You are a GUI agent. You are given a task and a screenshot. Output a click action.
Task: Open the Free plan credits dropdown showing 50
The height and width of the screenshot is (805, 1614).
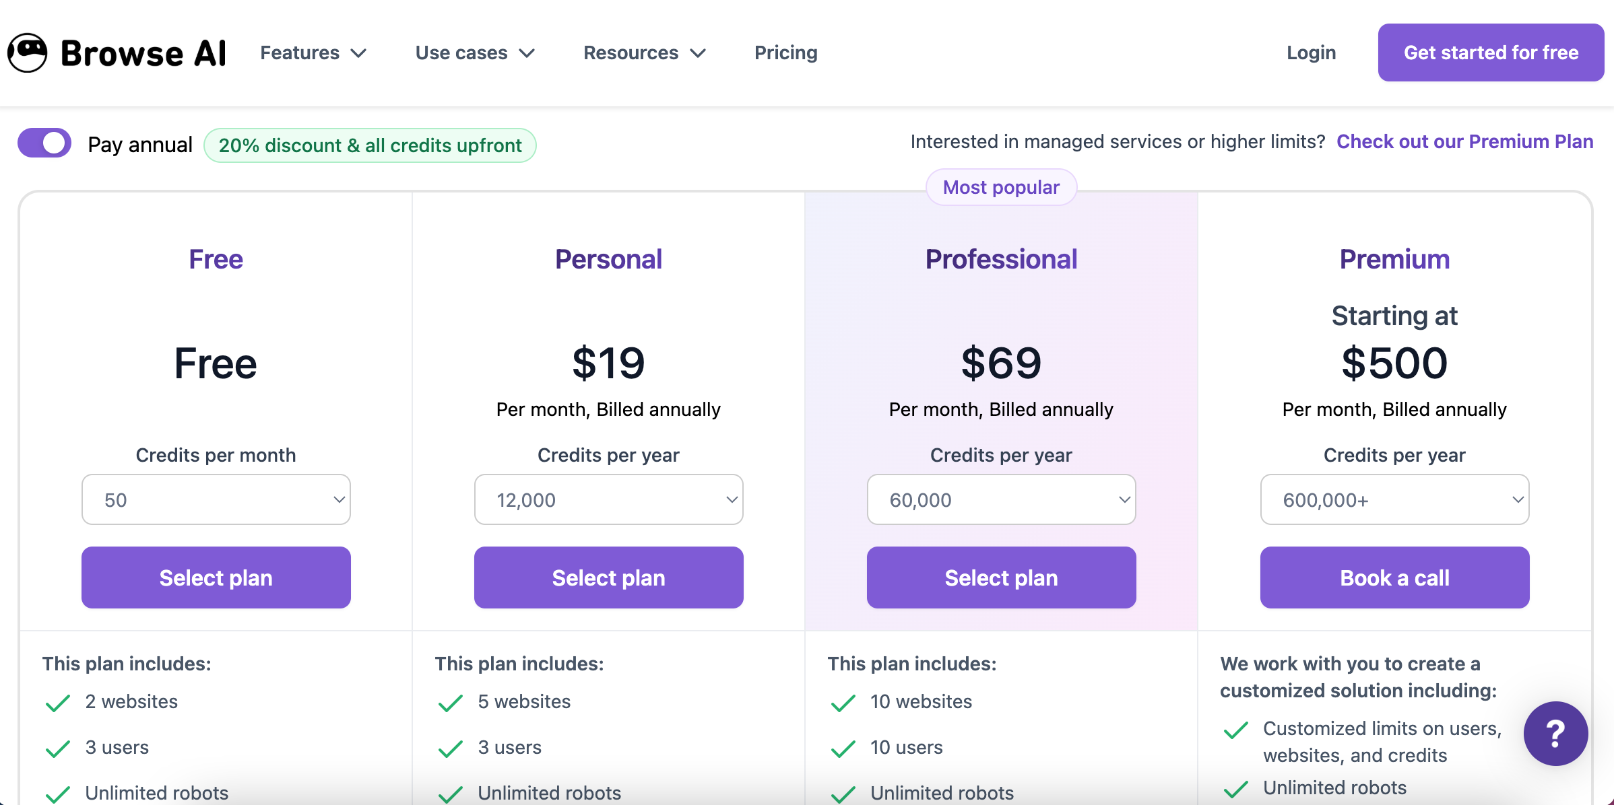[x=216, y=499]
